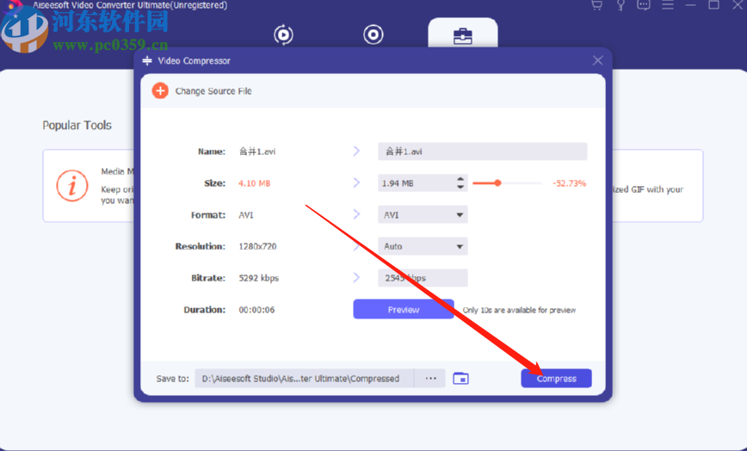747x451 pixels.
Task: Click the Change Source File plus icon
Action: 160,90
